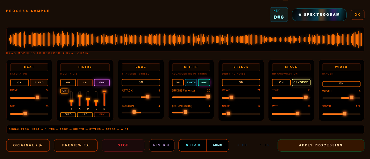370x159 pixels.
Task: Toggle EDGE transient chisel ON
Action: pyautogui.click(x=141, y=82)
